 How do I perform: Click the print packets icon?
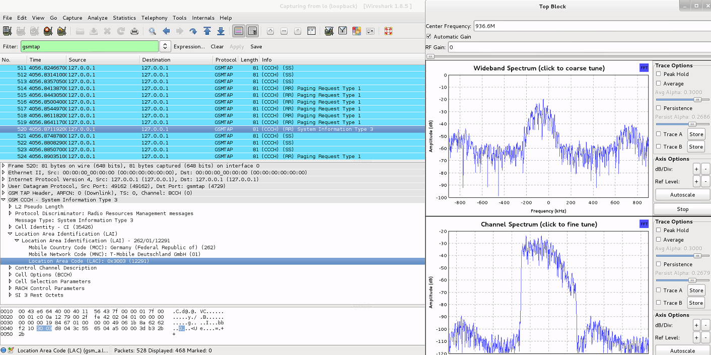[134, 31]
